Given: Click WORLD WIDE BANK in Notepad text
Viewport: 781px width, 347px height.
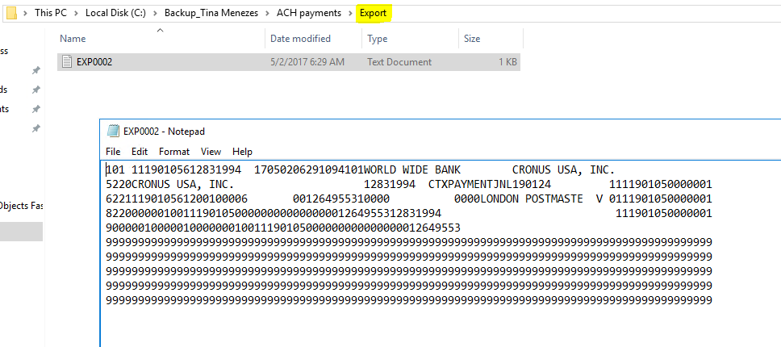Looking at the screenshot, I should (412, 170).
